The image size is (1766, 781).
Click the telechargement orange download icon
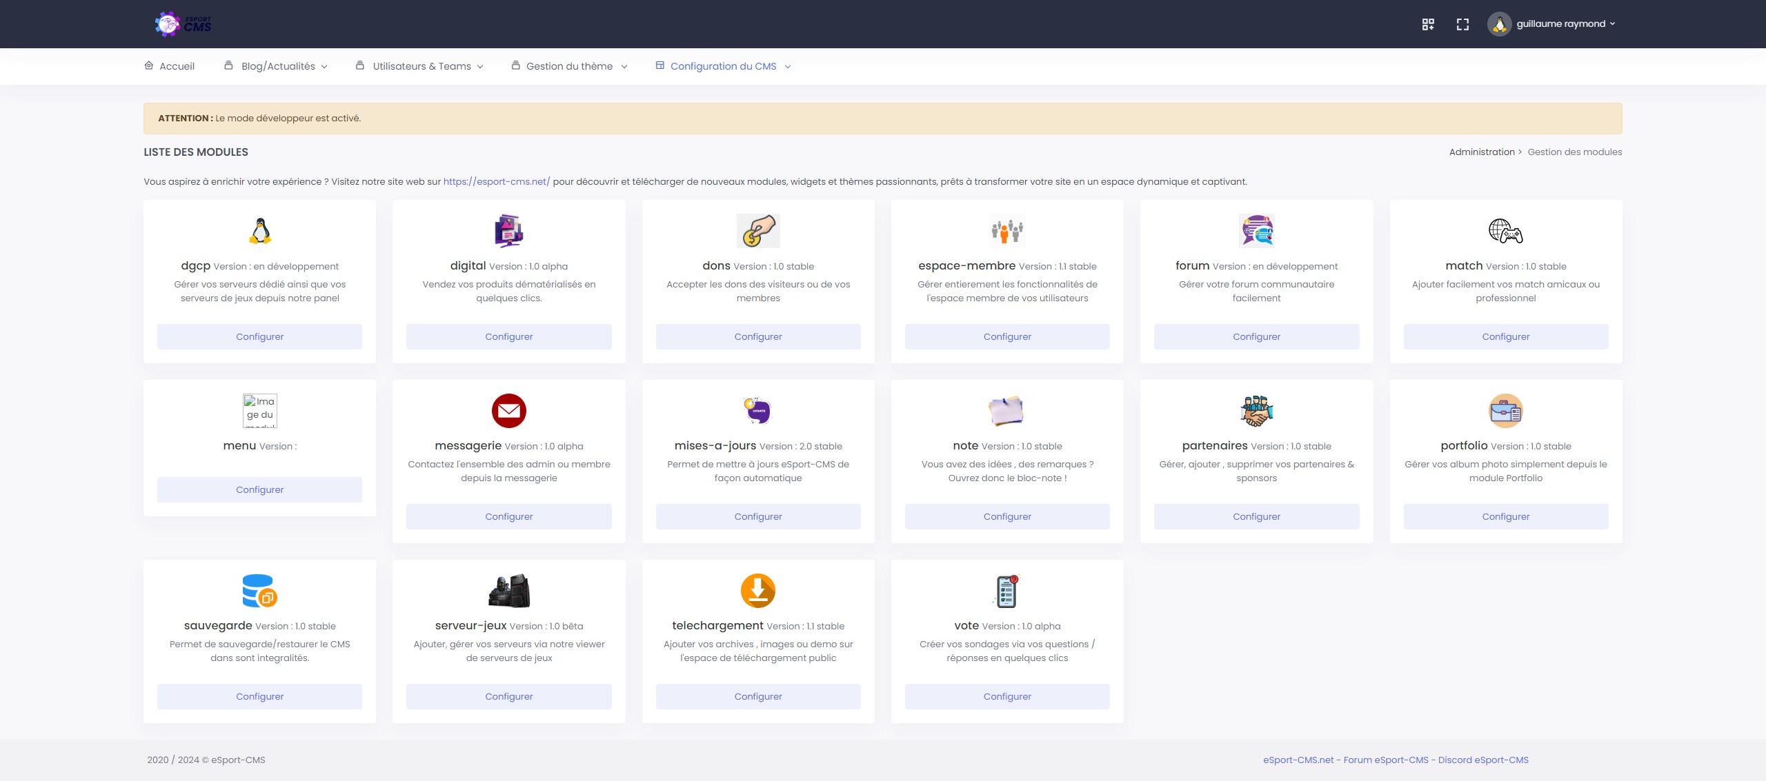pyautogui.click(x=758, y=591)
